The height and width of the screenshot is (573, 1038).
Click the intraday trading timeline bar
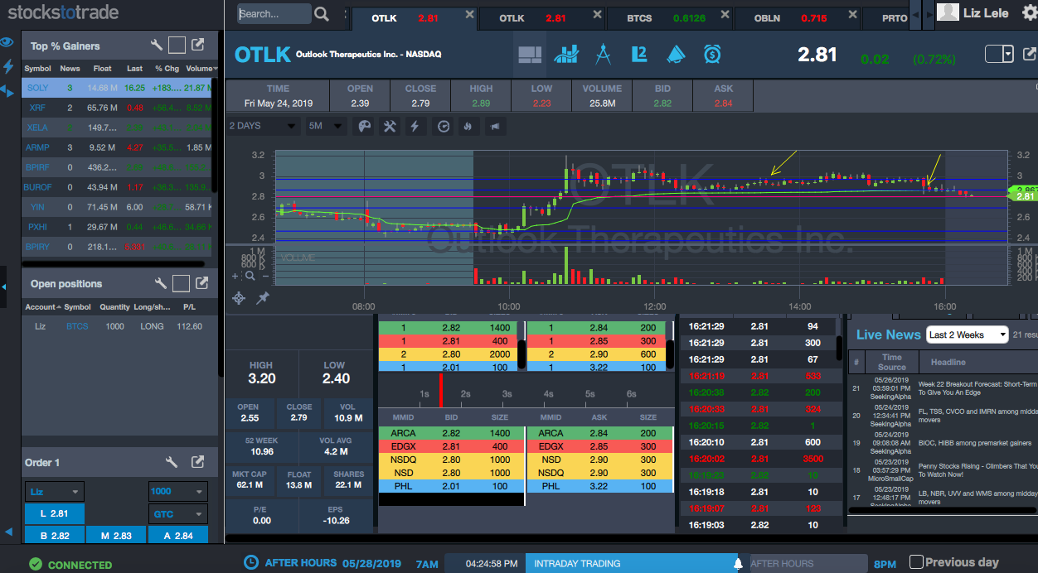630,563
